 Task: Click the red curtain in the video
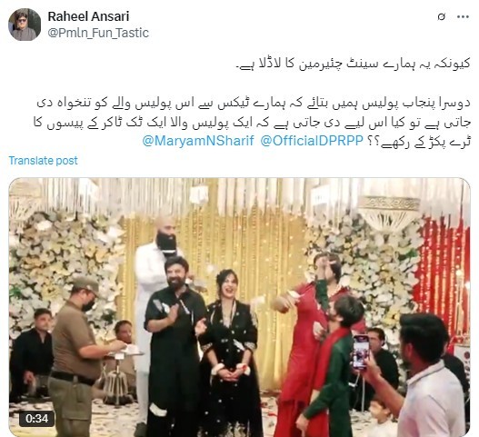(x=443, y=275)
